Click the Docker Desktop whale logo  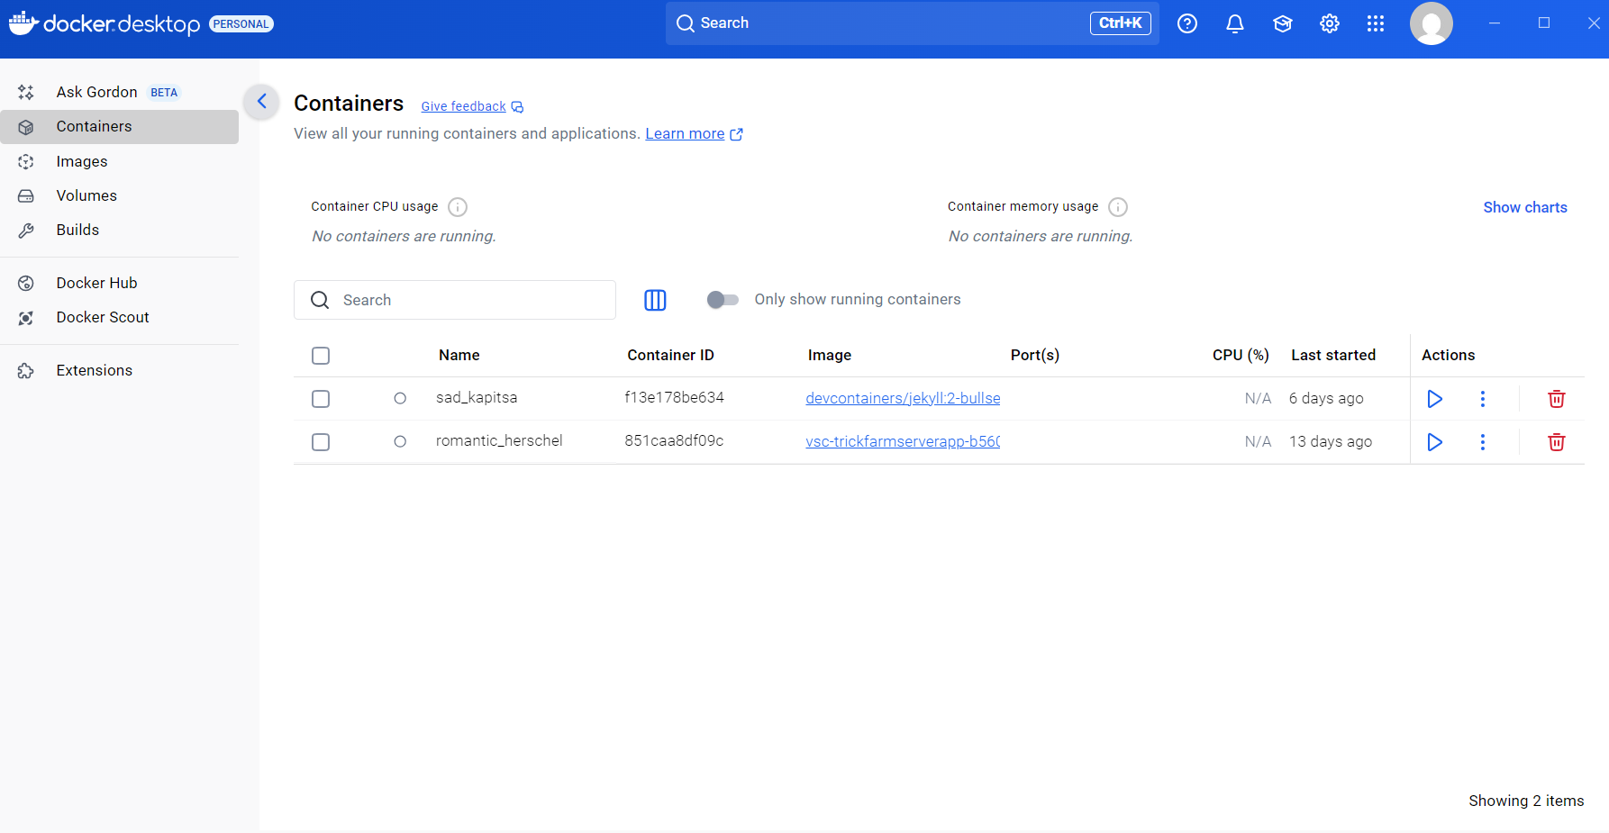23,23
